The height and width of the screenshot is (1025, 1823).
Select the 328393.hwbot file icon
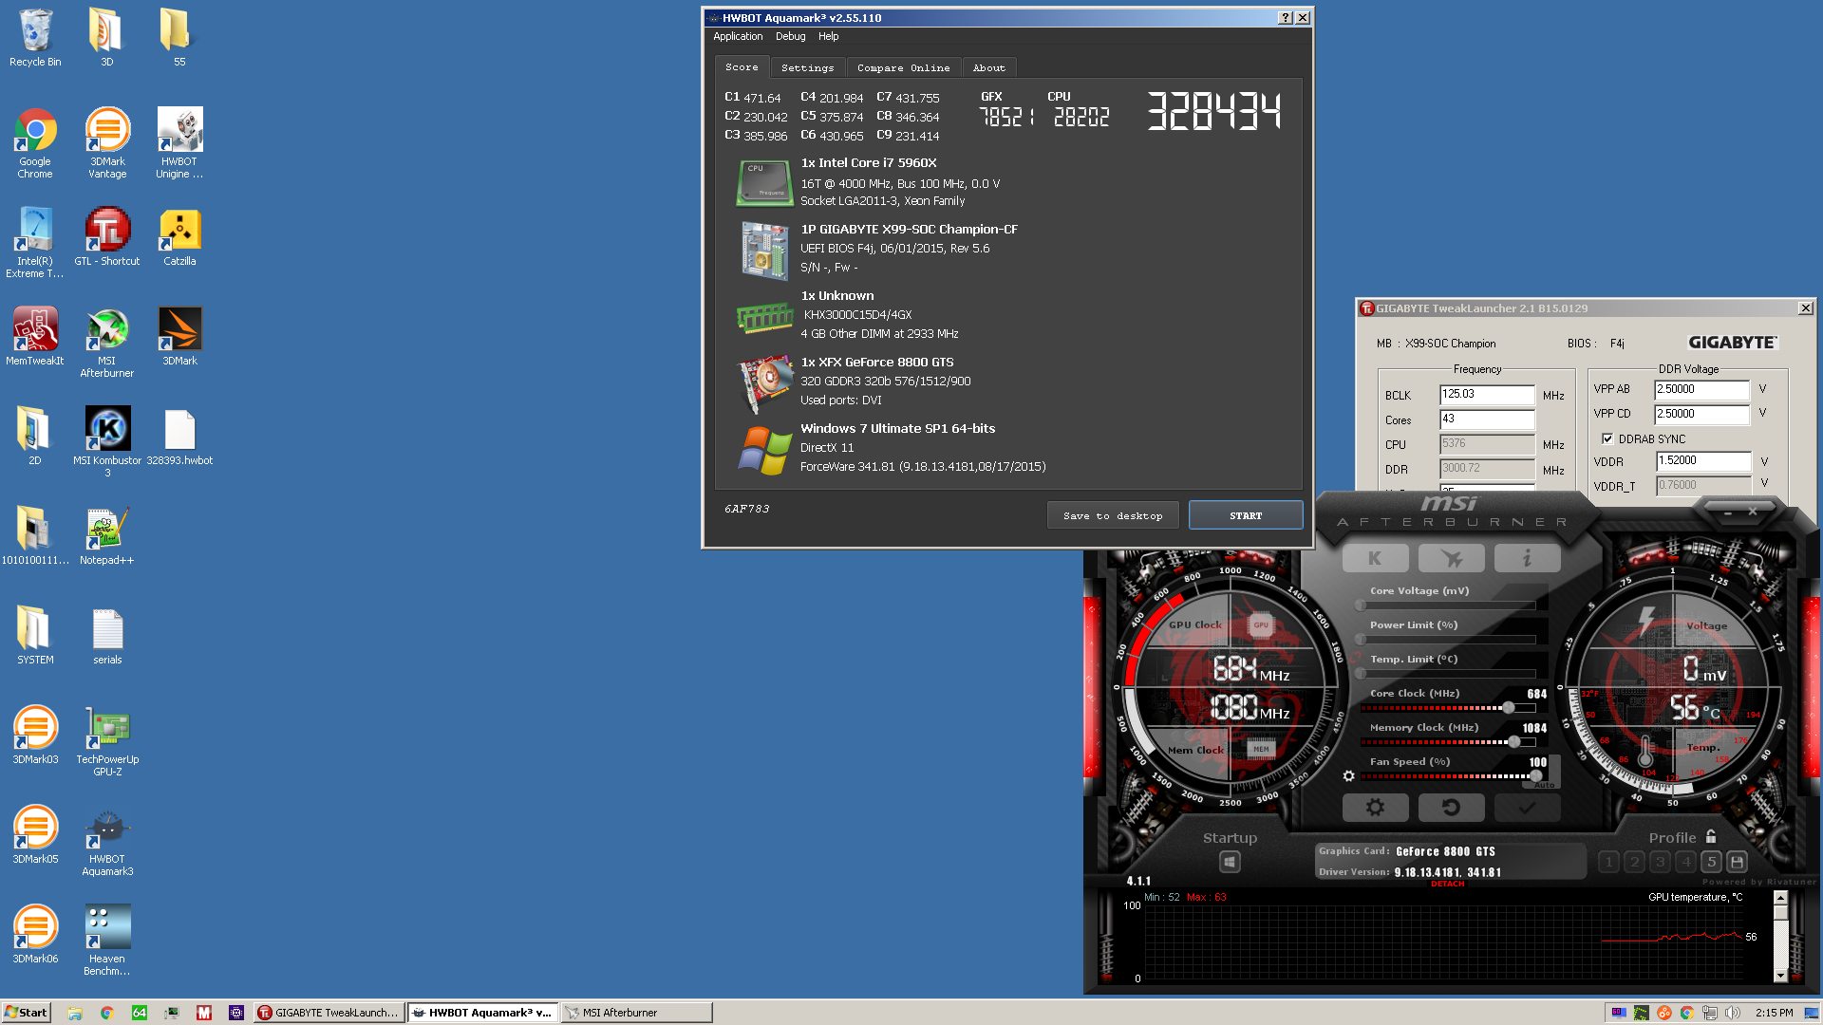tap(179, 437)
